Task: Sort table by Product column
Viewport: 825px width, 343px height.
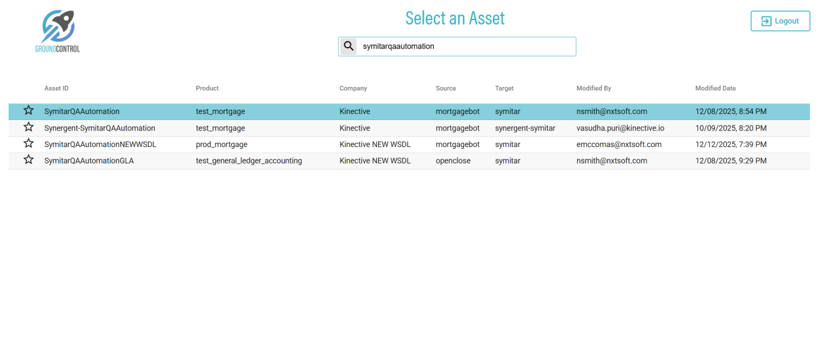Action: point(207,88)
